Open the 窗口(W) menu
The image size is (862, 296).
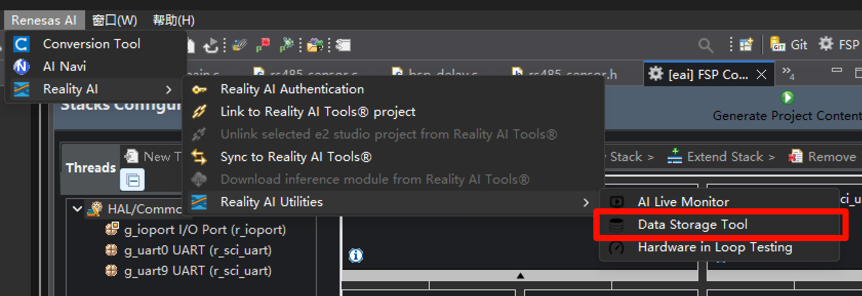(115, 20)
